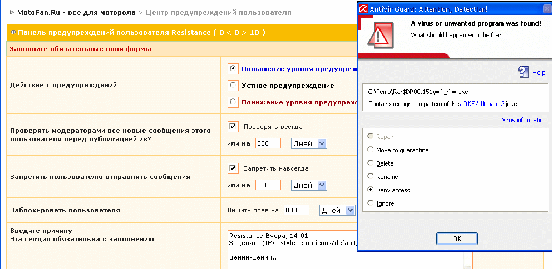This screenshot has width=552, height=269.
Task: Click Заполните обязательные поля формы message
Action: pos(81,49)
